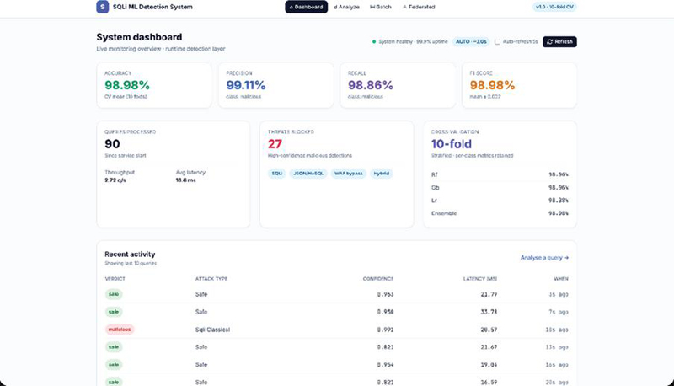The width and height of the screenshot is (674, 386).
Task: Select the Hybrid threat tag
Action: coord(382,174)
